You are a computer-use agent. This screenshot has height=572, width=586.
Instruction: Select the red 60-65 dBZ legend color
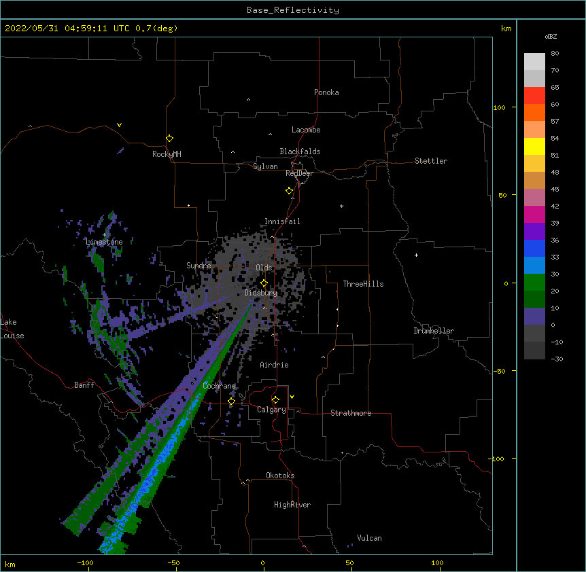tap(534, 96)
